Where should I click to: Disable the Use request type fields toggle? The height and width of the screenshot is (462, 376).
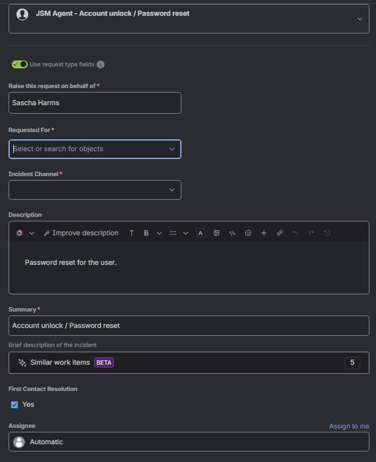[x=20, y=64]
